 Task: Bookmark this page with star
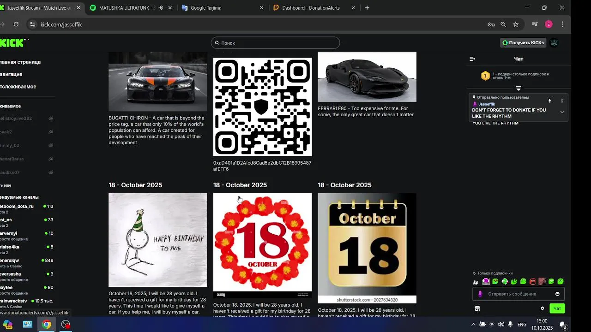tap(516, 24)
